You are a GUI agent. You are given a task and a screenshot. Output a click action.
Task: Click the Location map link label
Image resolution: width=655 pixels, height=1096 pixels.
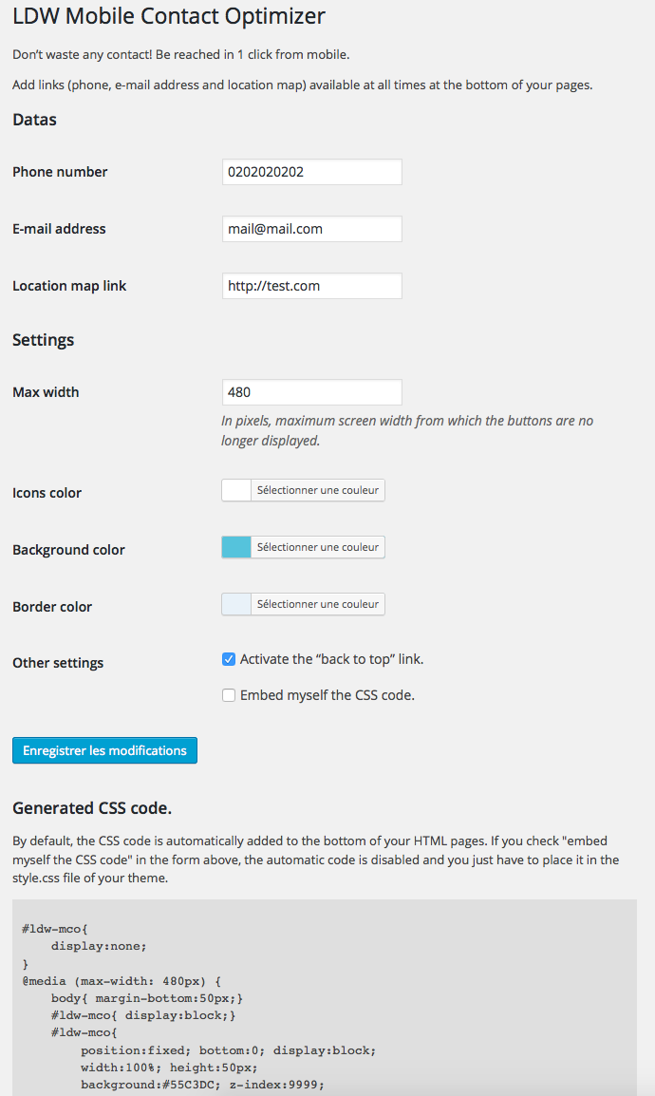[x=70, y=286]
